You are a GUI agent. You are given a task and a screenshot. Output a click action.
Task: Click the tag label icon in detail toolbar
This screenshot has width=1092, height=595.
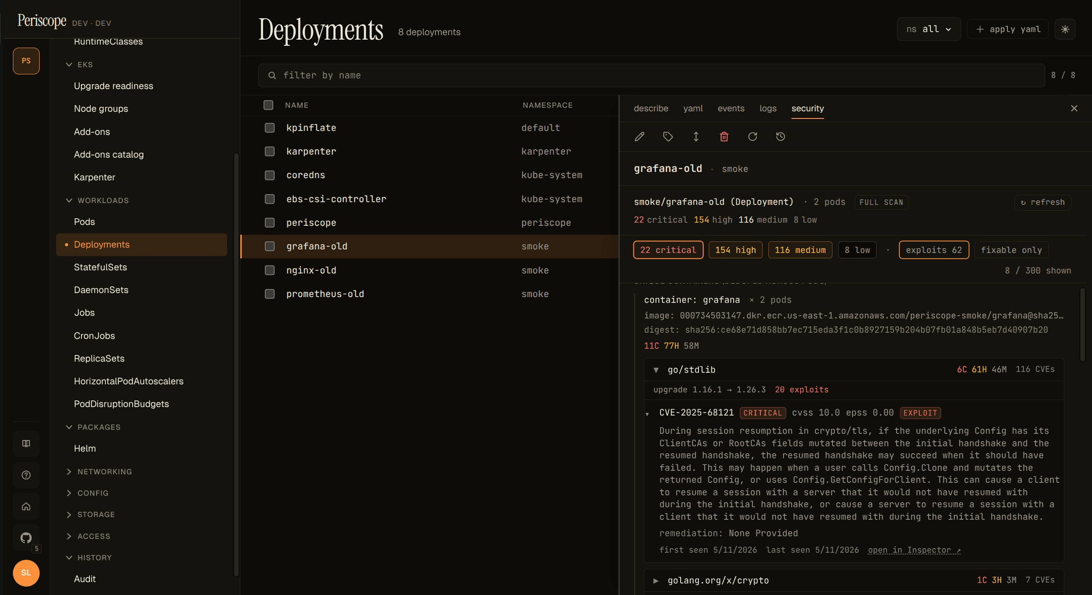coord(668,137)
